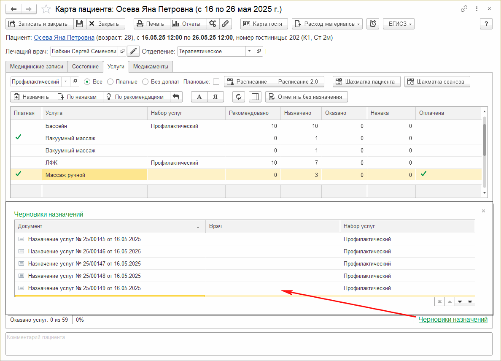Click the undo arrow icon after По рекомендациям
The width and height of the screenshot is (501, 361).
pyautogui.click(x=176, y=97)
